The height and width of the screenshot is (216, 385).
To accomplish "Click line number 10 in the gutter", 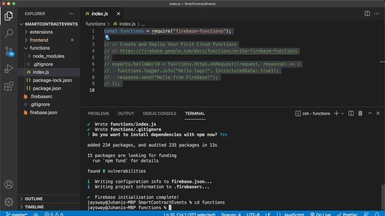I will pos(92,90).
